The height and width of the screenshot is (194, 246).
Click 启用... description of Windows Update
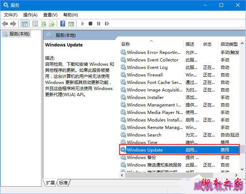pos(191,150)
